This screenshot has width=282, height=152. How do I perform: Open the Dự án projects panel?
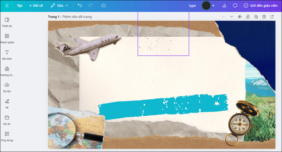[x=7, y=120]
